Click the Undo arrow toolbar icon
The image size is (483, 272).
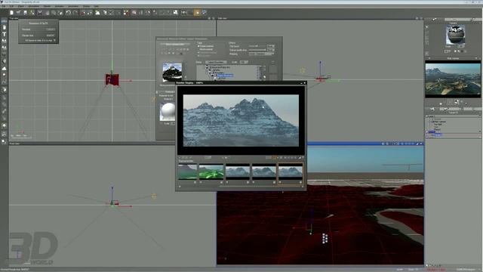coord(68,13)
